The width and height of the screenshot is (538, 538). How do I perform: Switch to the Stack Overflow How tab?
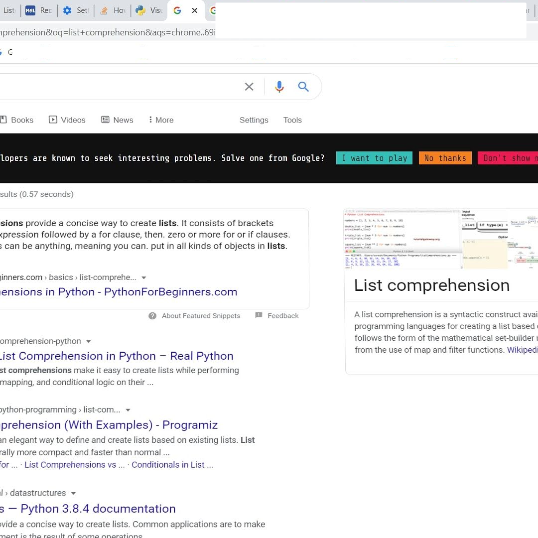[x=113, y=10]
